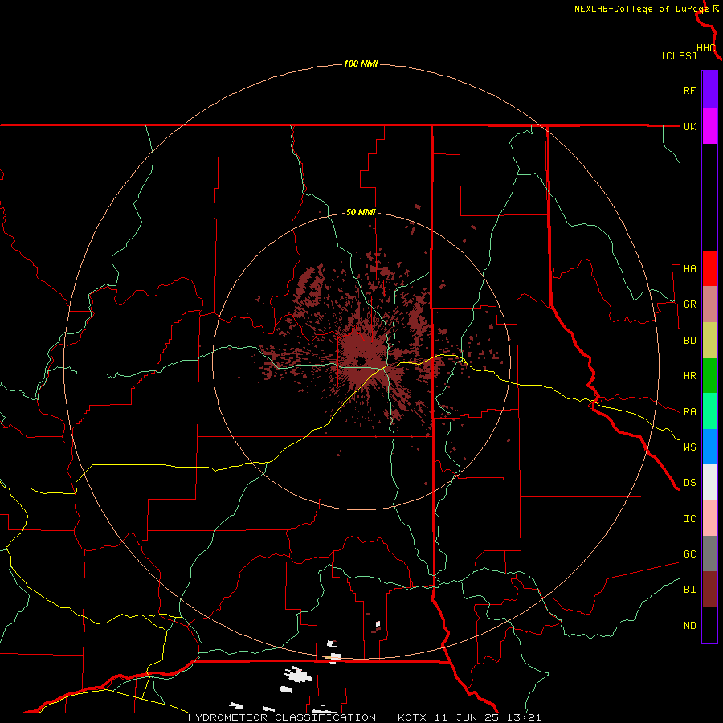This screenshot has height=723, width=723.
Task: Click the HYDROMETEOR CLASSIFICATION title text
Action: coord(282,717)
